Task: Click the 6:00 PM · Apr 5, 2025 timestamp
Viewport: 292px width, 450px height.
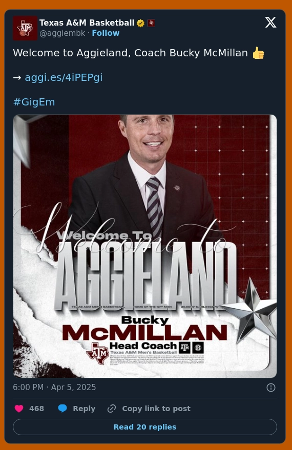Action: 54,387
